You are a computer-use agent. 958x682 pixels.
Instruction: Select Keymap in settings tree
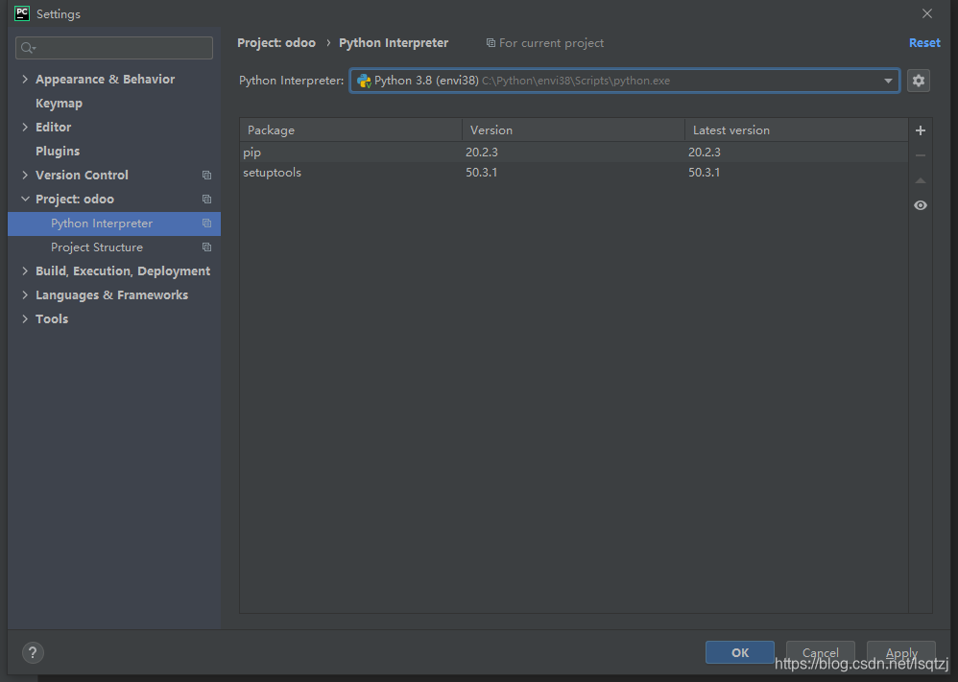tap(59, 104)
